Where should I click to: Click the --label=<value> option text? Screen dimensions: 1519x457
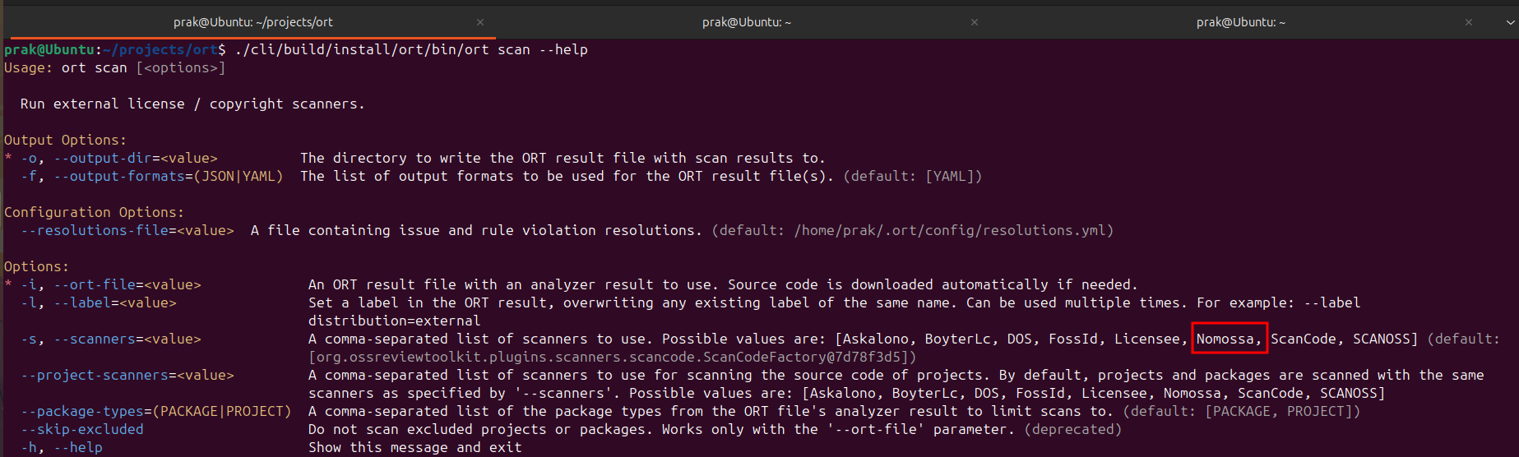point(115,302)
